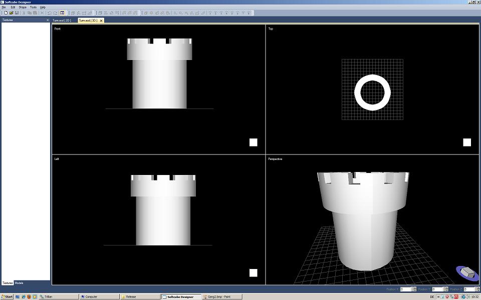The image size is (481, 300).
Task: Click the New file toolbar icon
Action: point(6,12)
